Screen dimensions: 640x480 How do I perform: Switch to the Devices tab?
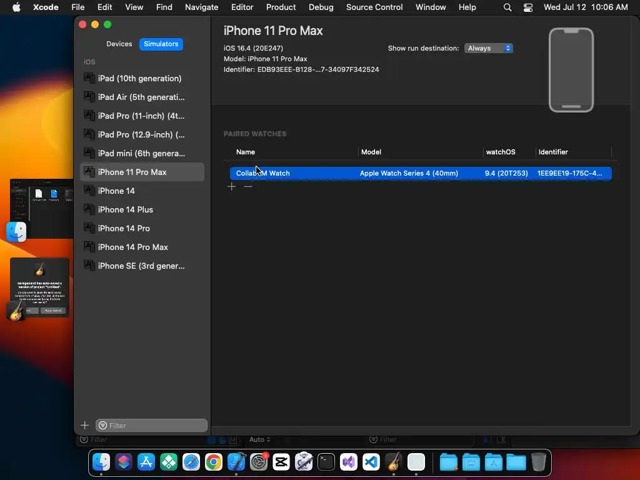point(119,44)
